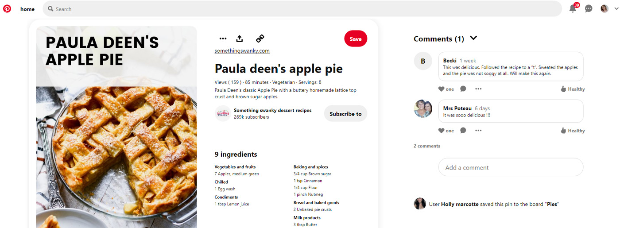Open the notifications bell icon
Viewport: 620px width, 228px height.
pos(573,9)
